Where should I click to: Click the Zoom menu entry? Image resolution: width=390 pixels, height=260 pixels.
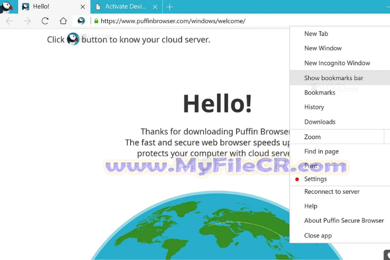(337, 136)
